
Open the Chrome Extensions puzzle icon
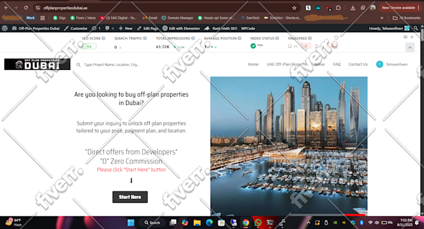pos(339,8)
